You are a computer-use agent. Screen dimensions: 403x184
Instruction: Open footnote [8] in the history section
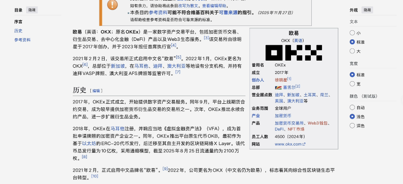pos(84,157)
